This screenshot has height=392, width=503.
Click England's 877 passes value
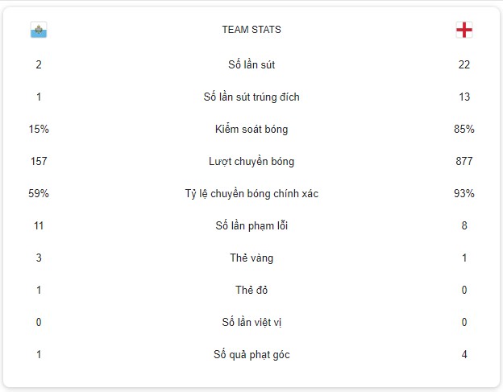[x=464, y=161]
